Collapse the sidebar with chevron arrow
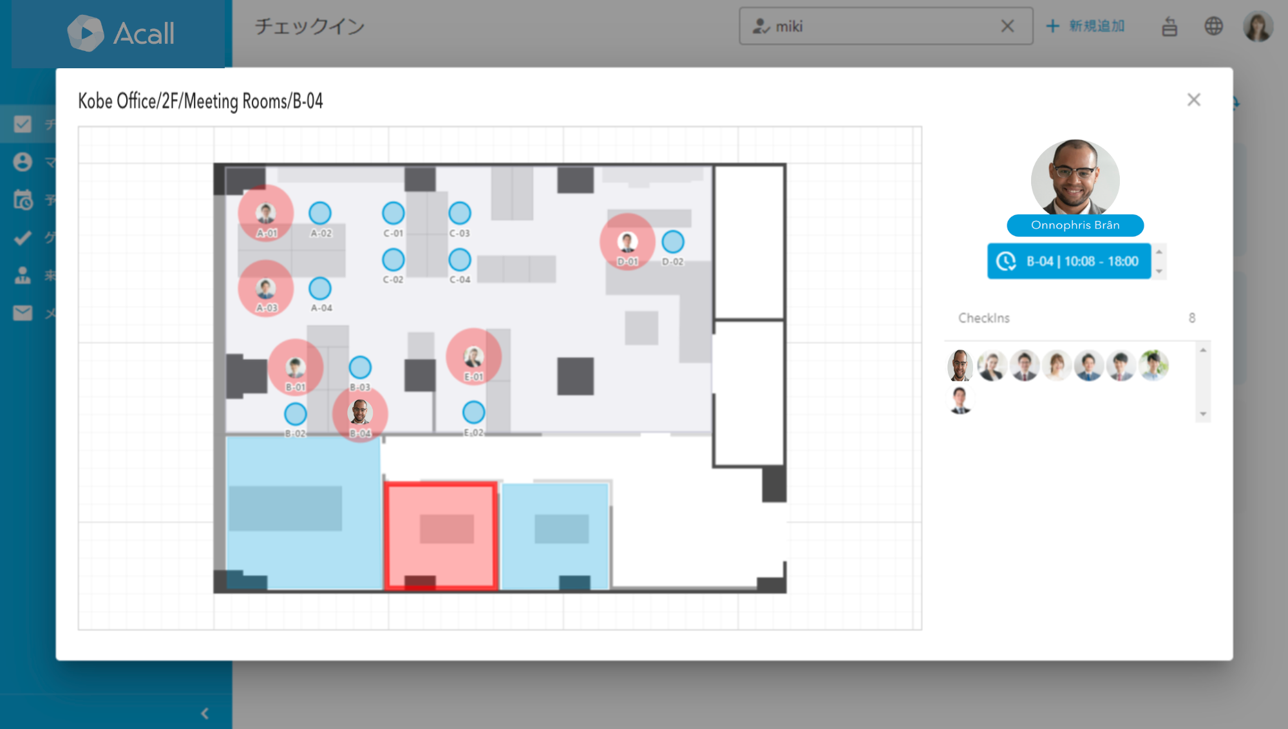 point(205,713)
